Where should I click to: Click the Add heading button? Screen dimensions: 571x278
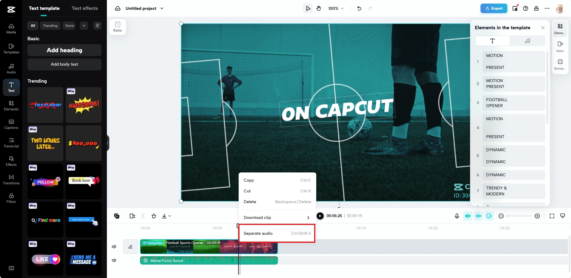(x=64, y=50)
